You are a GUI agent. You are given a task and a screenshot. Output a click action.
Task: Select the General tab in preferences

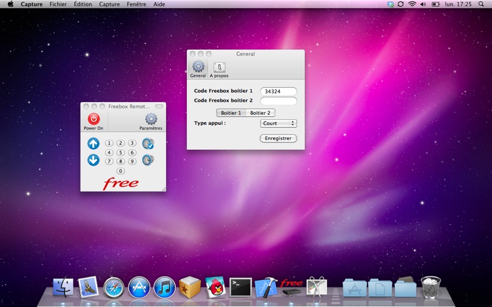click(198, 69)
